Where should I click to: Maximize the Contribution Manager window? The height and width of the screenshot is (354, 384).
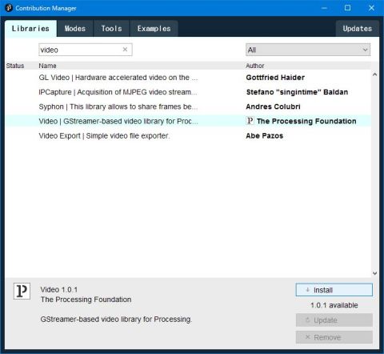(347, 8)
